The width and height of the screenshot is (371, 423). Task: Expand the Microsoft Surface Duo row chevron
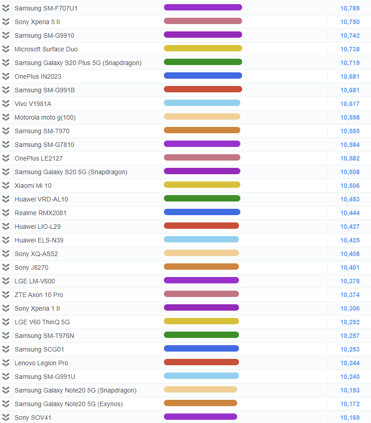(x=5, y=49)
